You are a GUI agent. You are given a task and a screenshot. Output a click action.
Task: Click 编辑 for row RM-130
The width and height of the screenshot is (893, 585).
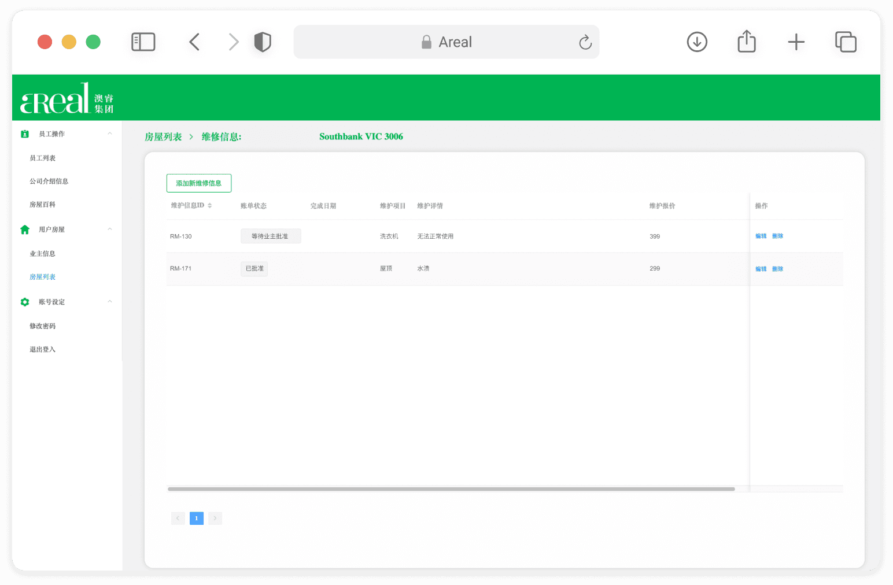[761, 236]
